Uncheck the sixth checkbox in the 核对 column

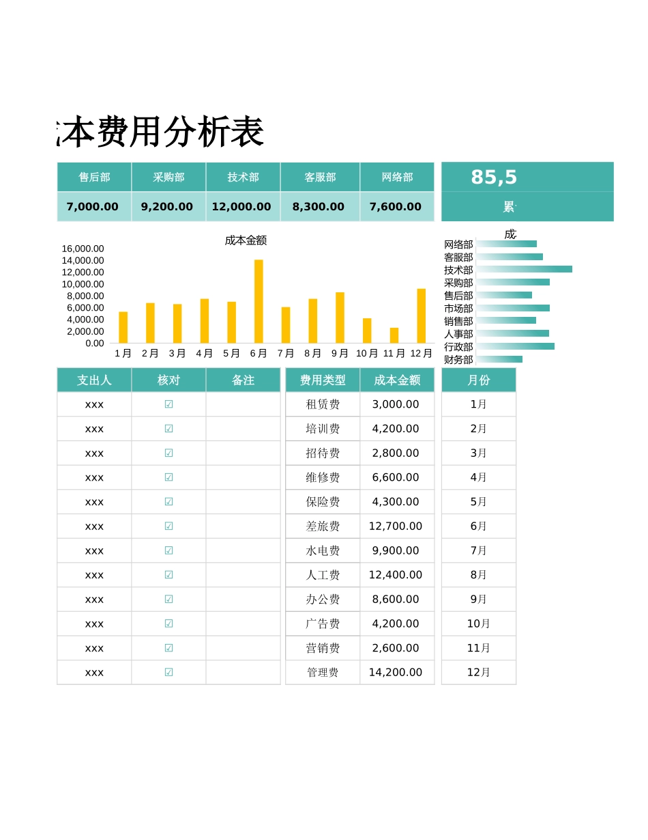(x=168, y=526)
